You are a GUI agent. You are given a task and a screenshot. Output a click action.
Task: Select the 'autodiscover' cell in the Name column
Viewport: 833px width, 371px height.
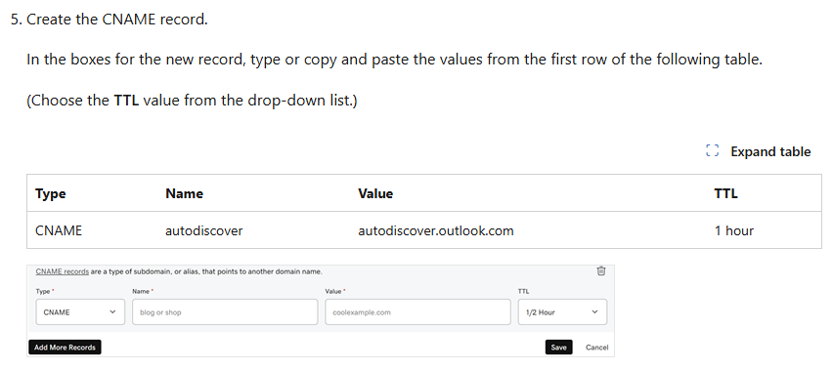tap(204, 230)
